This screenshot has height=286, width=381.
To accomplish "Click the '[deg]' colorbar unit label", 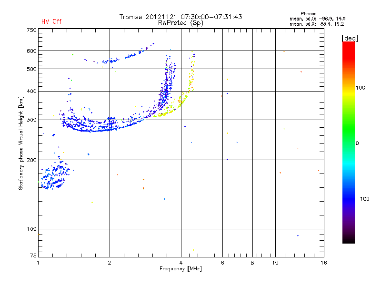I will [350, 38].
